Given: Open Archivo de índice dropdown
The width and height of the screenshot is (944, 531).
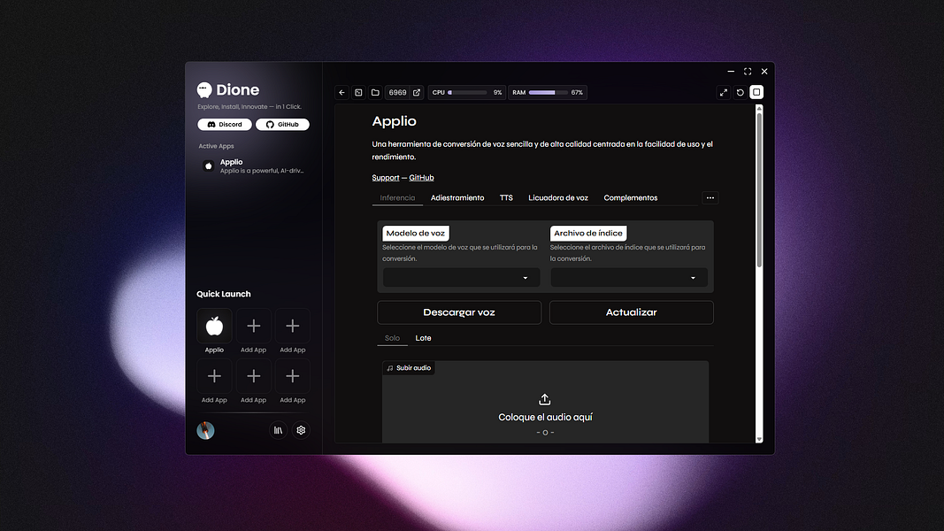Looking at the screenshot, I should 629,278.
